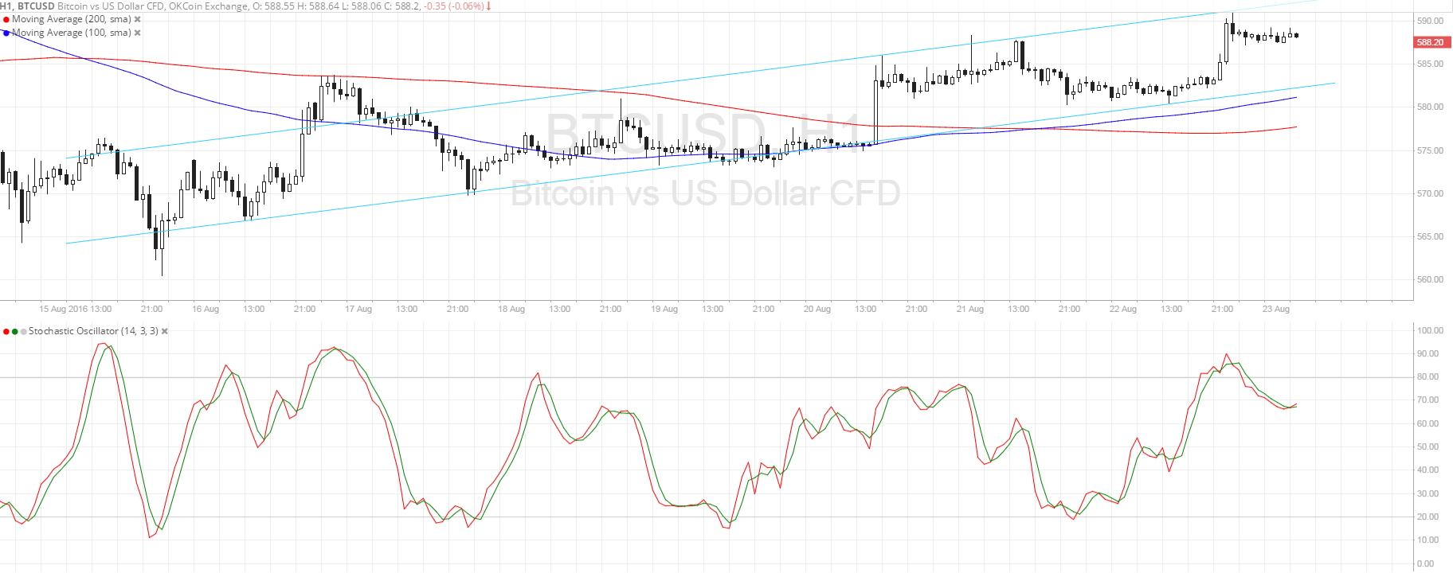Click the 60.00 stochastic axis label
The width and height of the screenshot is (1453, 573).
1428,423
